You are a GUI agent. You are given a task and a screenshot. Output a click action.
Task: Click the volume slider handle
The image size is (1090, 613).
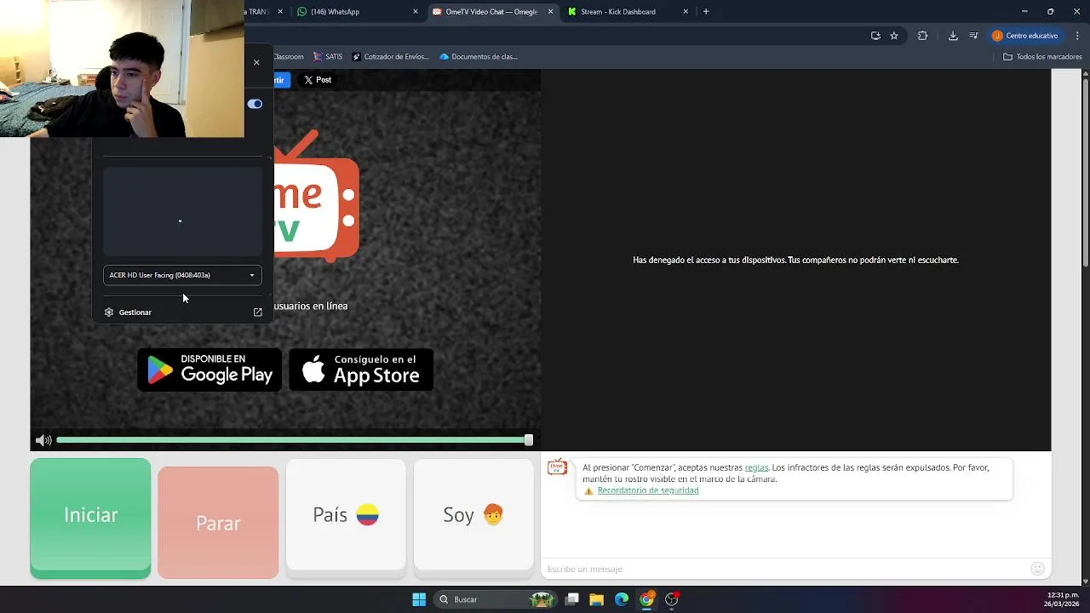(x=529, y=440)
